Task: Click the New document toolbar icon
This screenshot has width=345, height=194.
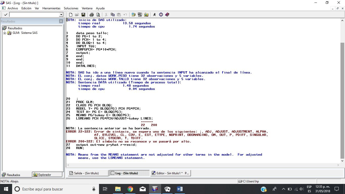Action: pyautogui.click(x=71, y=15)
